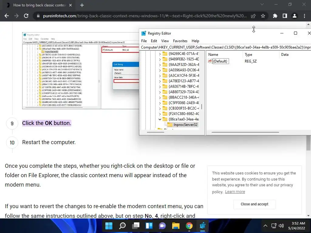Click the Data column header

coord(295,55)
